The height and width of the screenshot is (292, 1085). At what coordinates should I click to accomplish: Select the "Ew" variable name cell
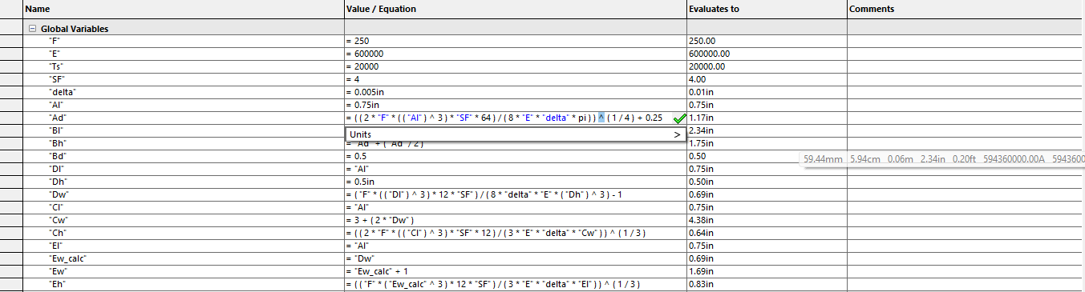[184, 271]
